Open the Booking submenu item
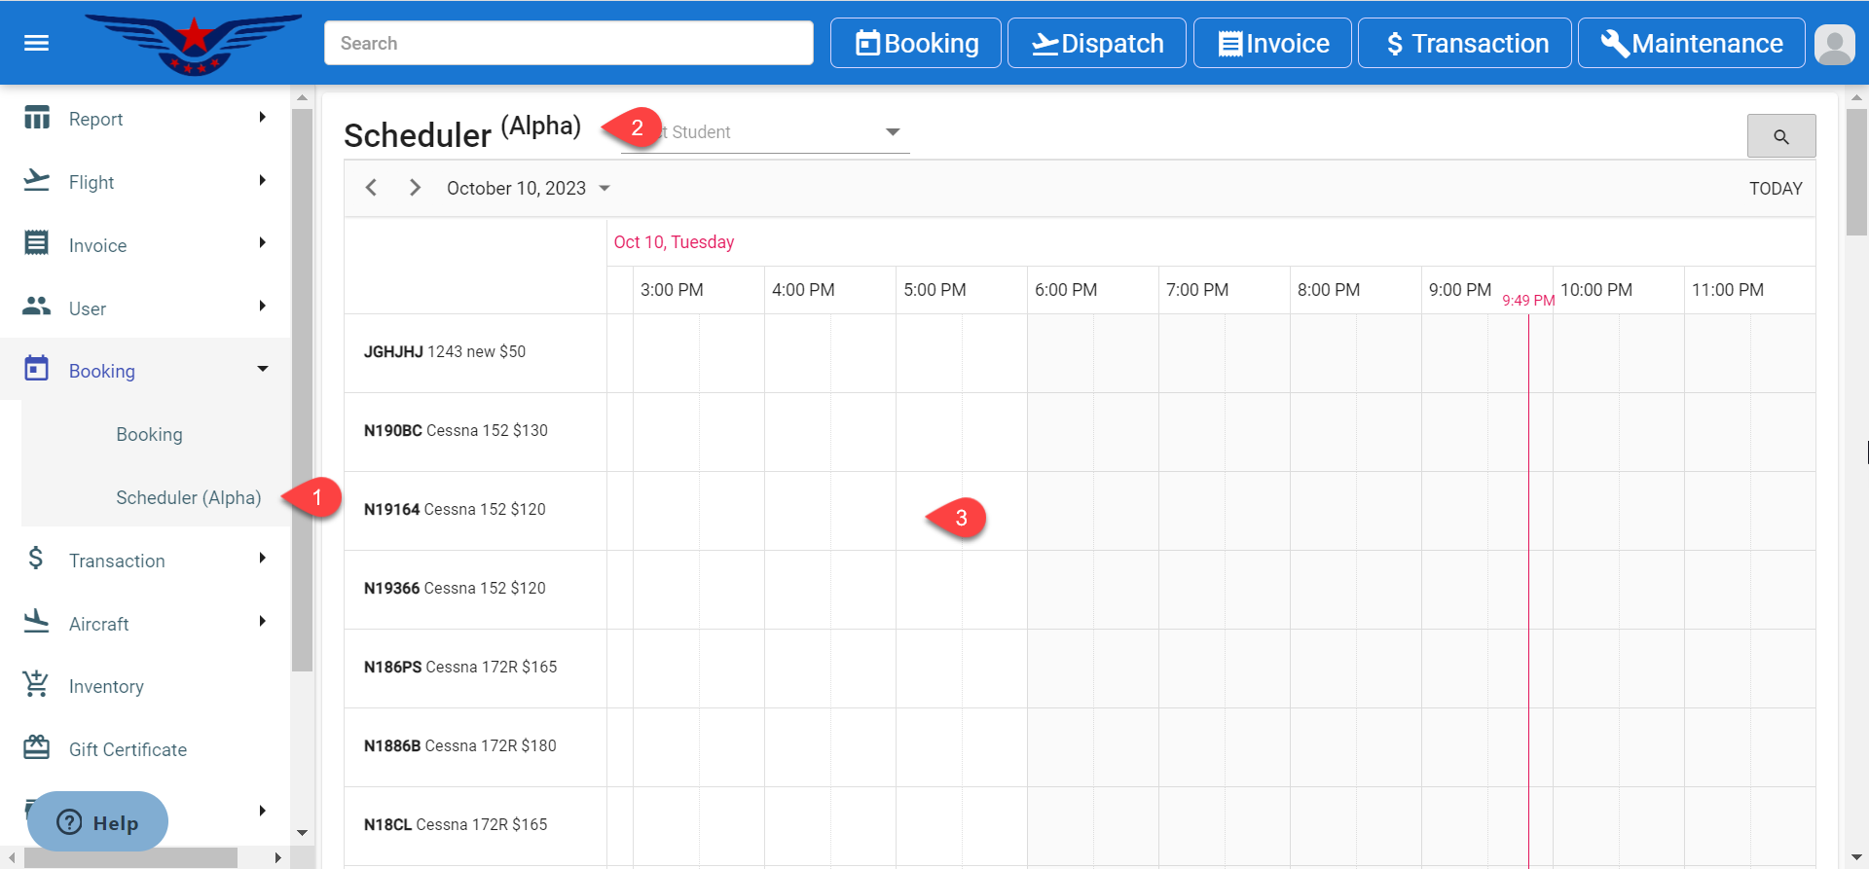Viewport: 1869px width, 869px height. [x=149, y=434]
